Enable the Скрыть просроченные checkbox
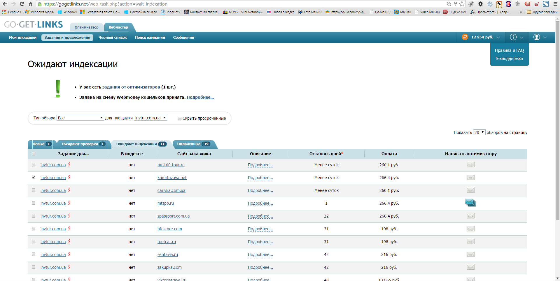This screenshot has width=560, height=281. 180,118
